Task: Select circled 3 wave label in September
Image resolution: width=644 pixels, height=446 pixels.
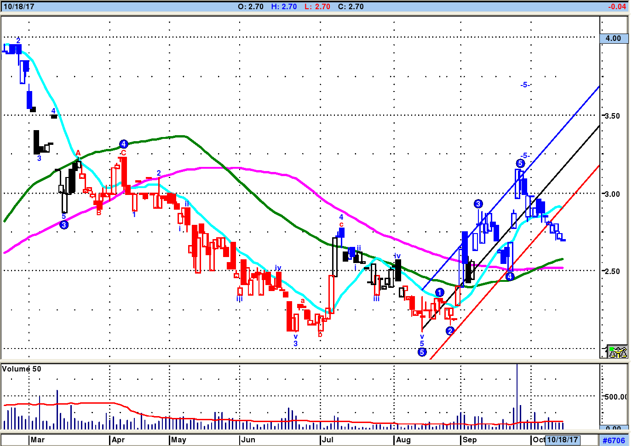Action: coord(478,204)
